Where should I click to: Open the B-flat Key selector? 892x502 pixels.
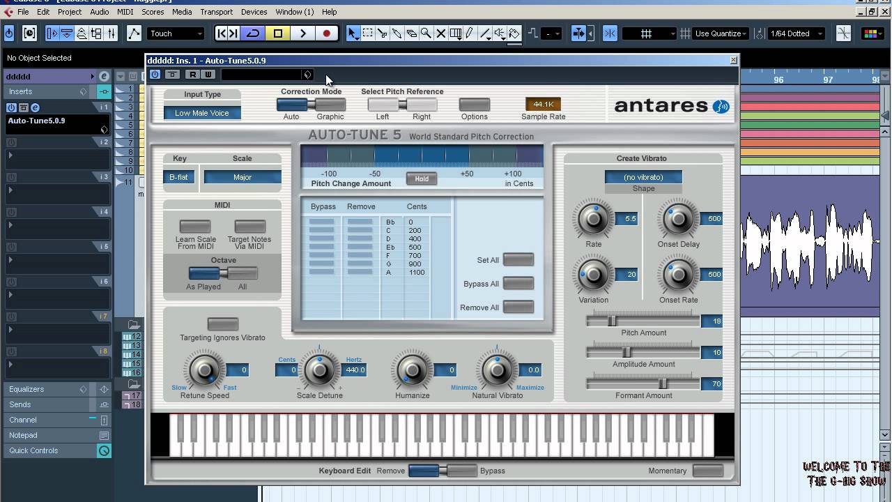[x=179, y=177]
